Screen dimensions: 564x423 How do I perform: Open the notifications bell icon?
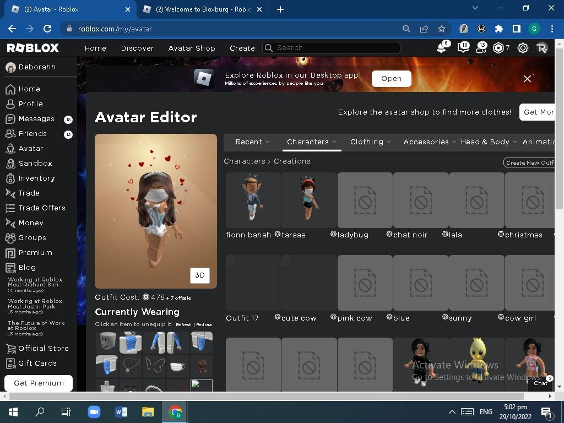click(x=441, y=48)
